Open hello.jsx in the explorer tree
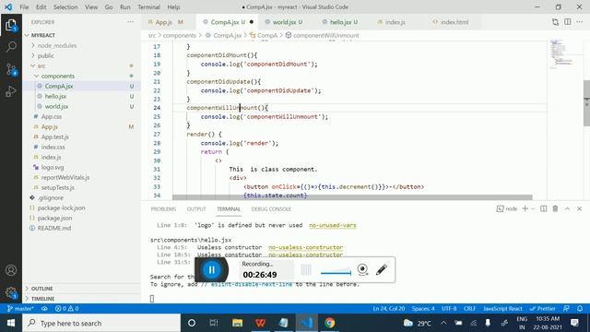Viewport: 590px width, 332px height. point(55,96)
